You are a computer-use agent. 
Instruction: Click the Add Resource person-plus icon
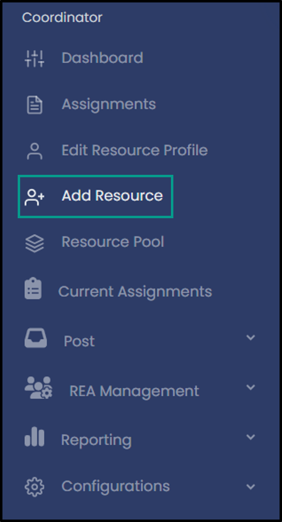35,197
